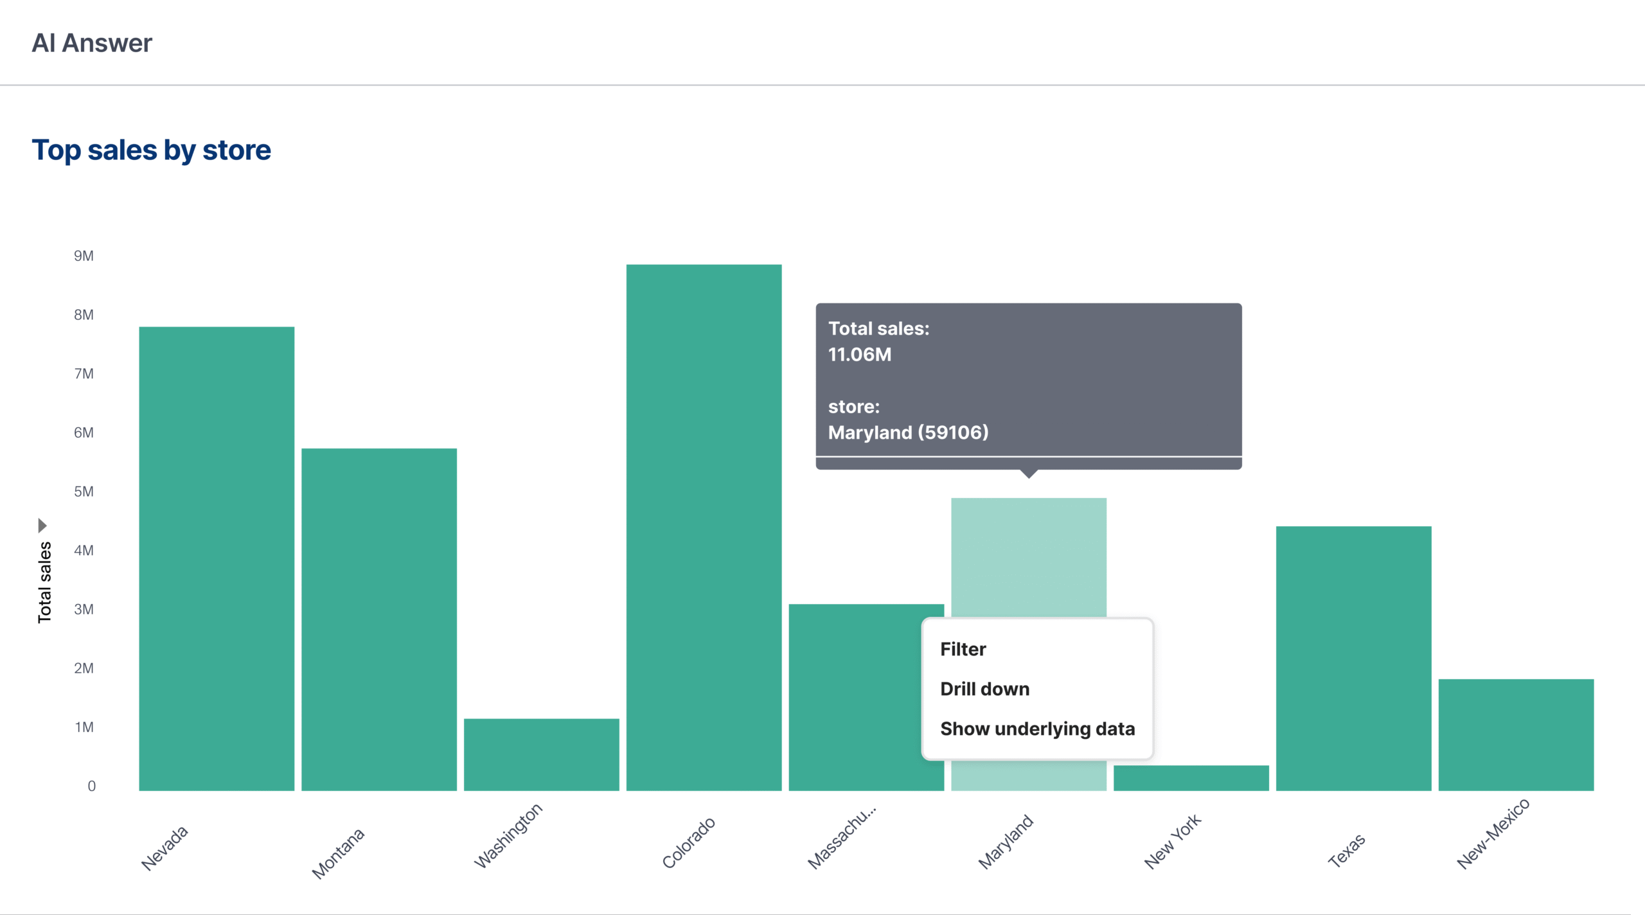This screenshot has width=1645, height=915.
Task: Click the Nevada sales bar
Action: 217,558
